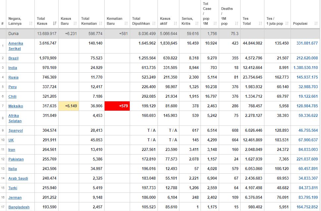321x211 pixels.
Task: Open the Jerman country link
Action: click(x=15, y=198)
